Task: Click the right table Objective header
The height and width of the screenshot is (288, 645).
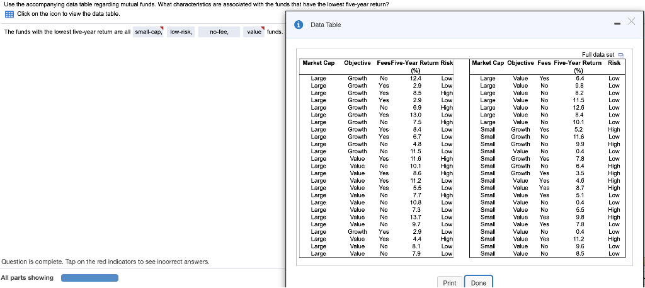Action: click(x=521, y=63)
